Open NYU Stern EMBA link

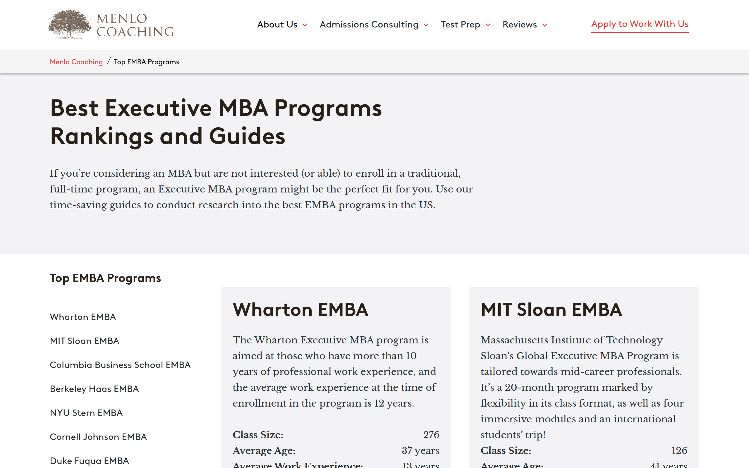pos(86,413)
